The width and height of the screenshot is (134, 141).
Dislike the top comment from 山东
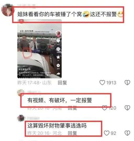click(x=127, y=83)
